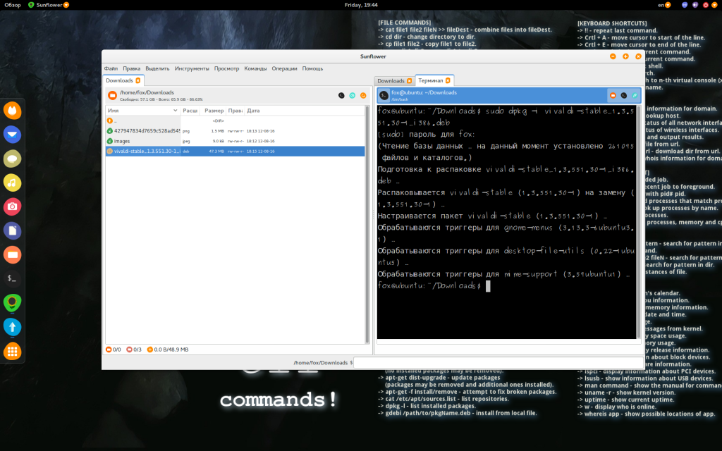
Task: Launch the mail client from the dock
Action: pos(13,135)
